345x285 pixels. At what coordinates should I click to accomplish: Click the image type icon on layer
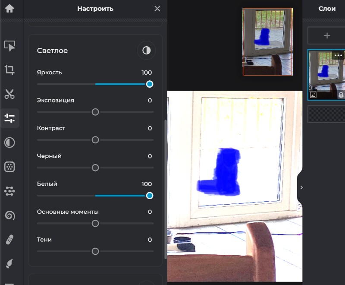(x=313, y=95)
